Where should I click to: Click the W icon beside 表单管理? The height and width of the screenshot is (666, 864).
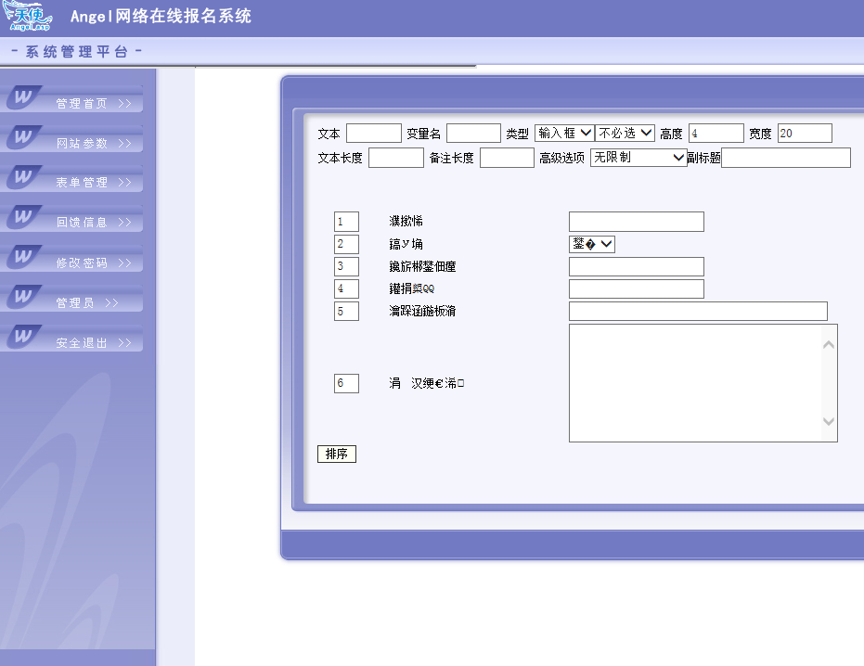(24, 176)
